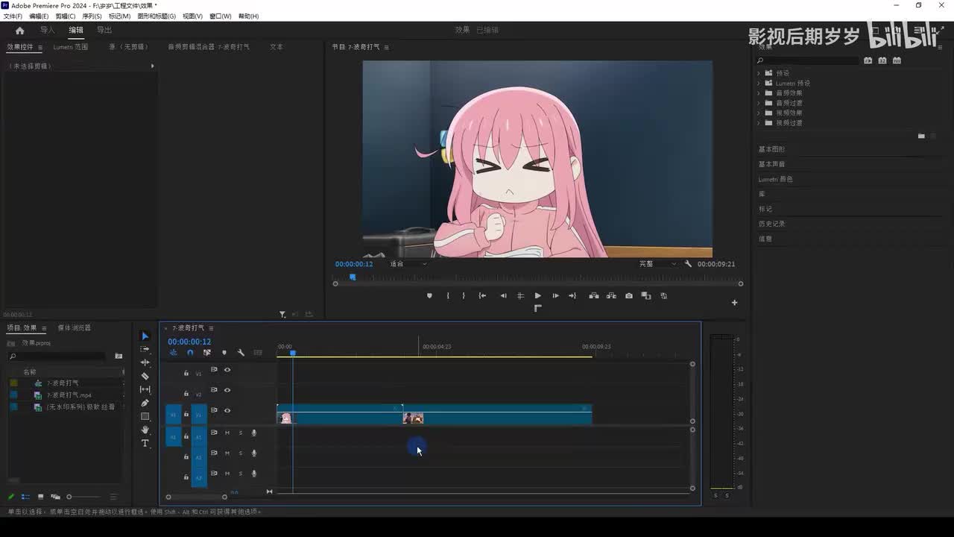The width and height of the screenshot is (954, 537).
Task: Hide top V3 track eye icon
Action: (x=227, y=370)
